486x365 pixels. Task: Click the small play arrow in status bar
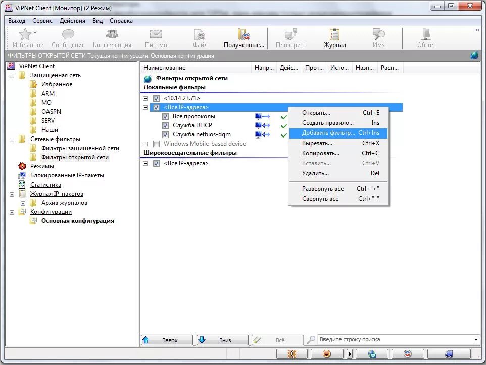pyautogui.click(x=350, y=354)
